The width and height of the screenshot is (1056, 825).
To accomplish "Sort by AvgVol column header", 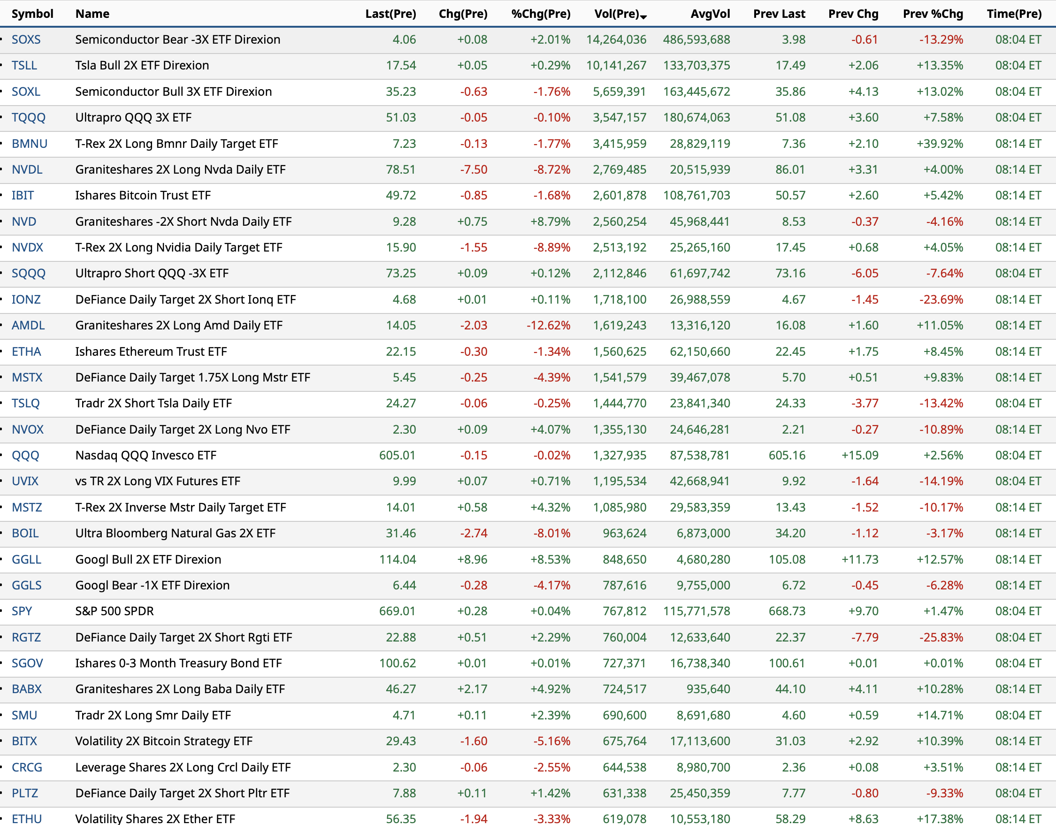I will coord(710,14).
